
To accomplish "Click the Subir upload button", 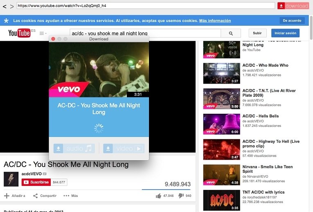I will tap(257, 33).
